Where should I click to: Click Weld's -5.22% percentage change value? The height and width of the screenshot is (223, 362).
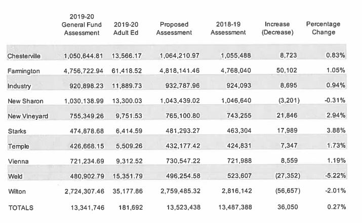point(335,176)
